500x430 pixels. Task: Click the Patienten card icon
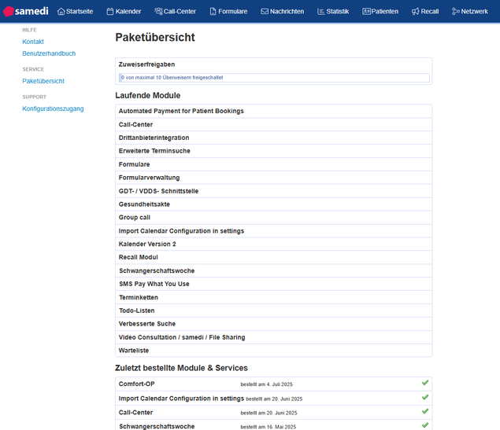click(366, 12)
